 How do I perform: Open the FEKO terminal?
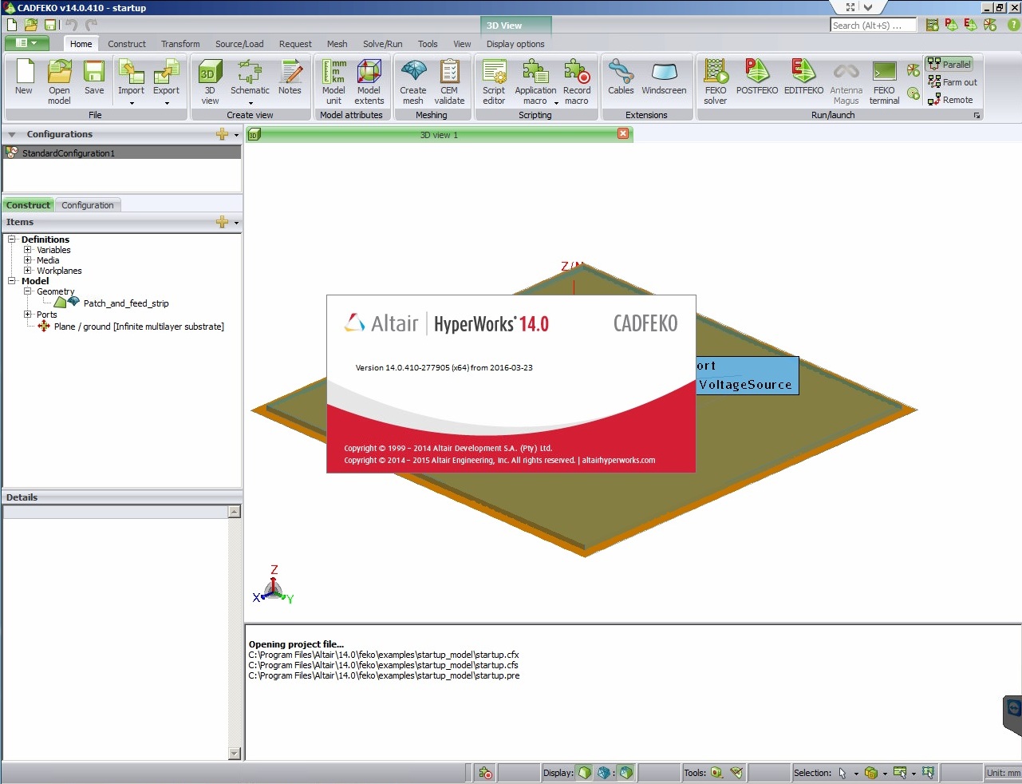coord(884,81)
